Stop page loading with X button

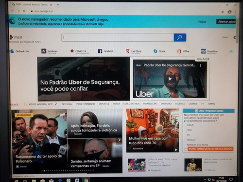pyautogui.click(x=24, y=11)
